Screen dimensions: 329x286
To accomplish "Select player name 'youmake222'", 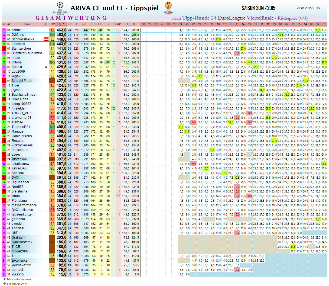I will (21, 265).
